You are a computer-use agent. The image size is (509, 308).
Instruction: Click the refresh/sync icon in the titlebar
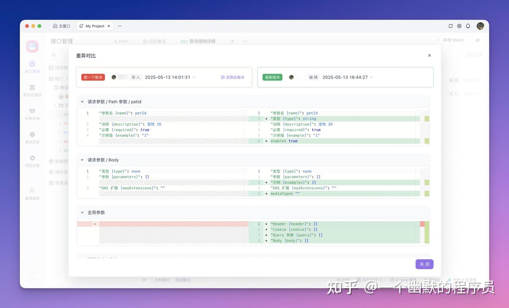click(x=450, y=26)
